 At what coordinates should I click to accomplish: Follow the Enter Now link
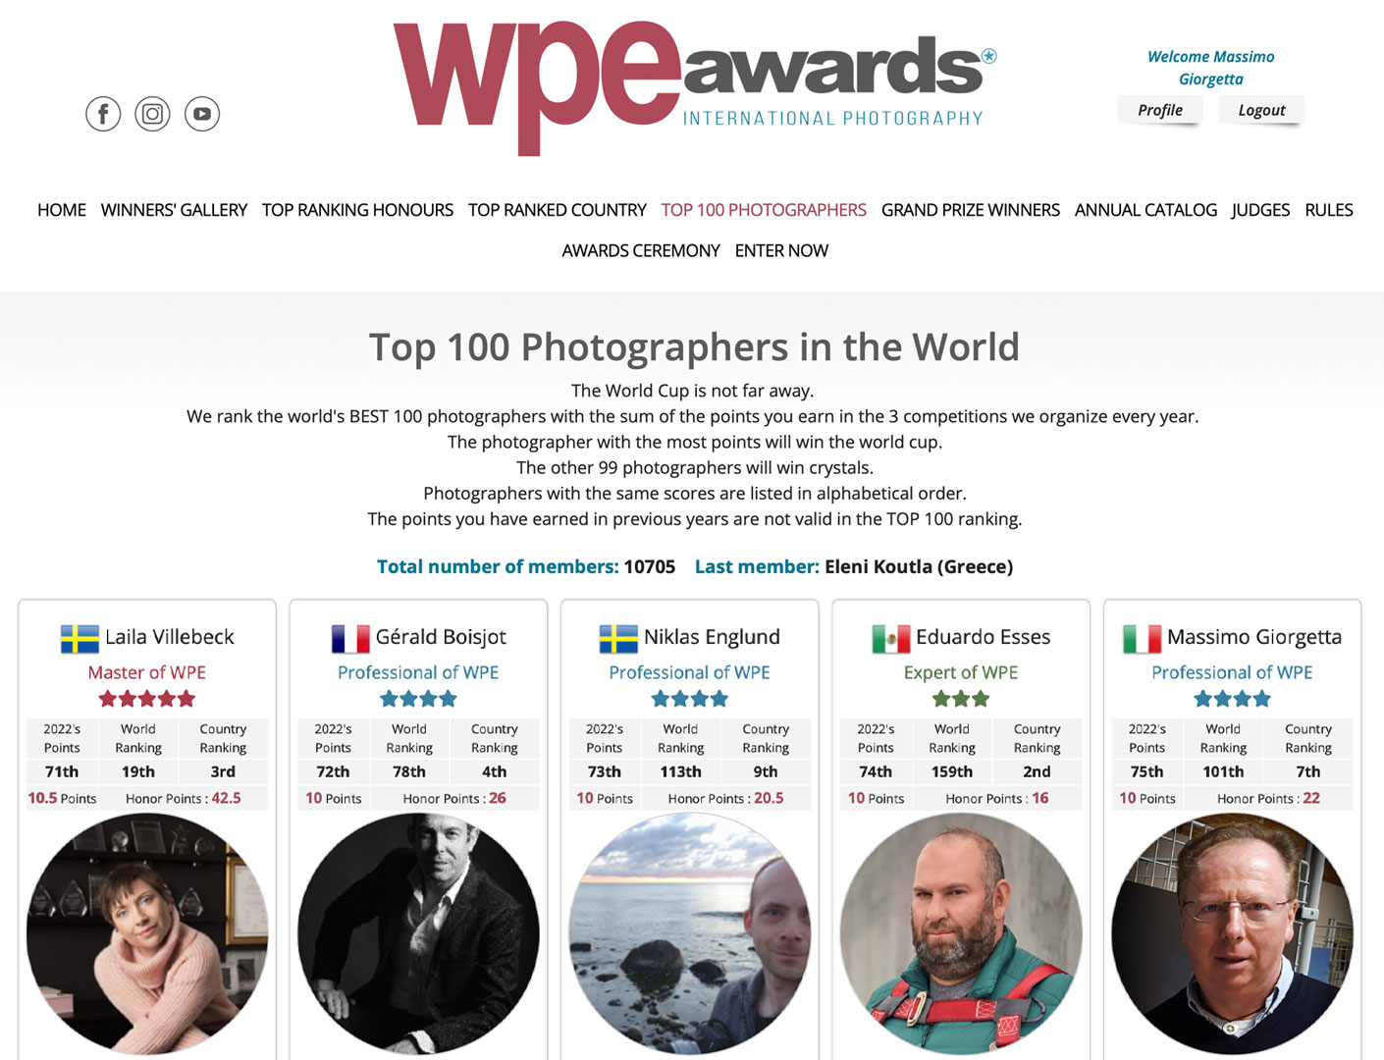(x=781, y=251)
